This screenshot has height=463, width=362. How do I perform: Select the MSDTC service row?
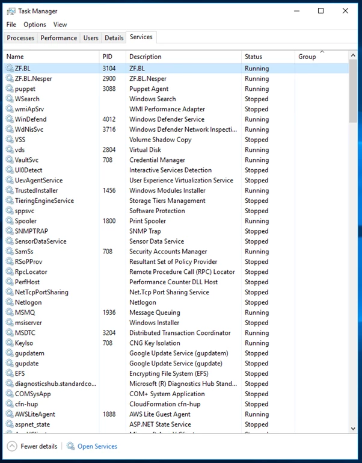(176, 333)
